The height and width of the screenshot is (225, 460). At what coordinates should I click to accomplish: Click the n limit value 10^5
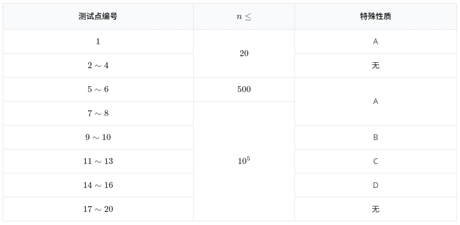tap(244, 161)
